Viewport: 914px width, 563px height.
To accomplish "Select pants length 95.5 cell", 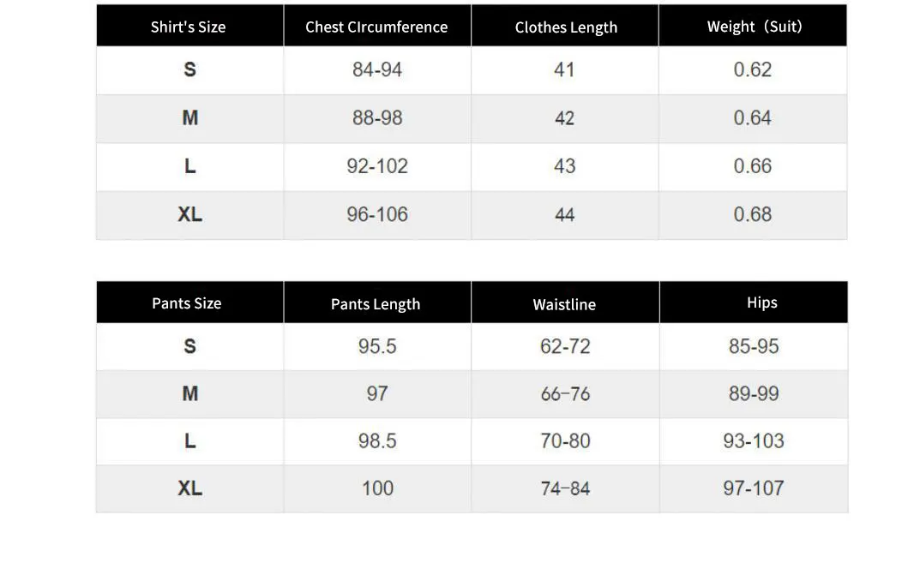I will (x=377, y=346).
